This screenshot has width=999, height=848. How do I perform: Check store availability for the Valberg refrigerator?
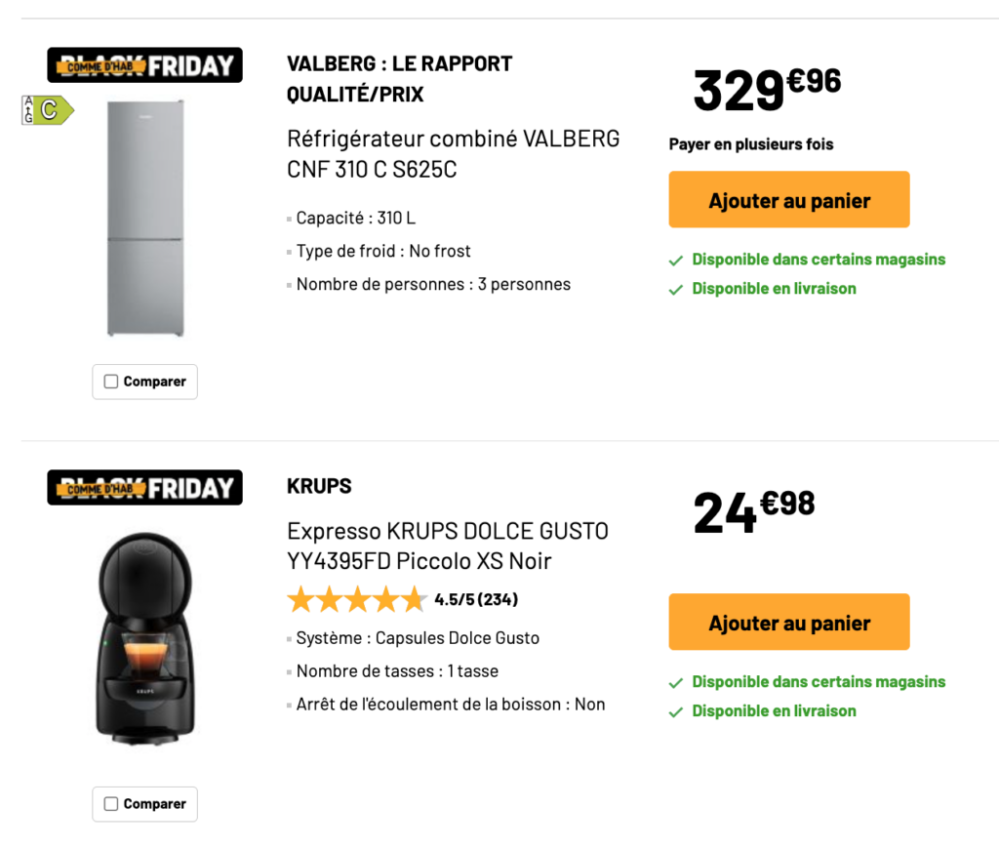click(x=818, y=260)
